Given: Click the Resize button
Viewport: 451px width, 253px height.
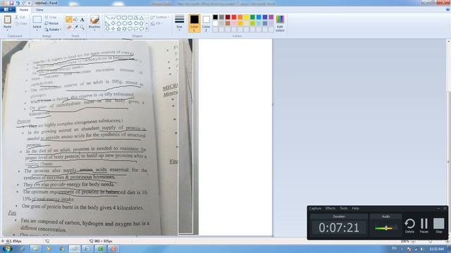Looking at the screenshot, I should (51, 23).
